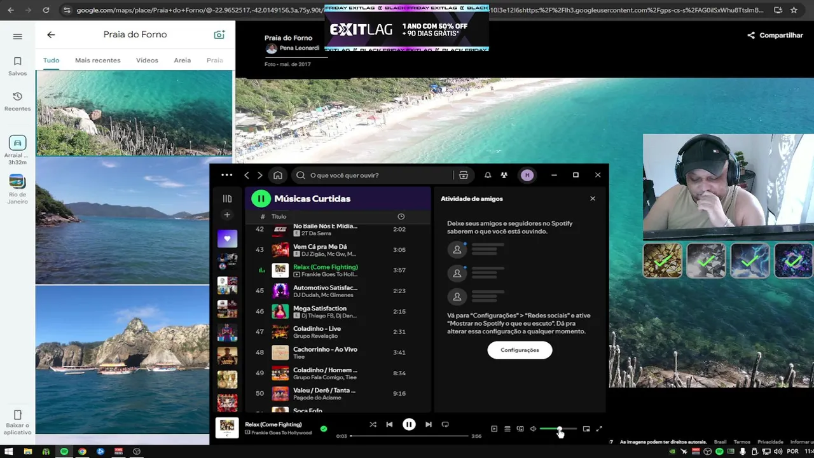Click the green liked checkmark on current song
Viewport: 814px width, 458px height.
pyautogui.click(x=324, y=429)
